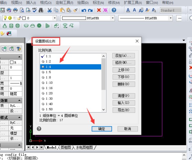Screen dimensions: 192x160
Task: Open the layer dropdown showing 0
Action: (x=54, y=18)
